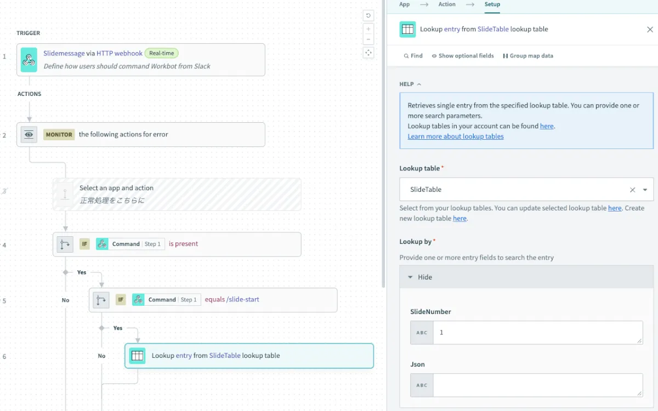Zoom in the recipe canvas
The width and height of the screenshot is (658, 411).
368,29
